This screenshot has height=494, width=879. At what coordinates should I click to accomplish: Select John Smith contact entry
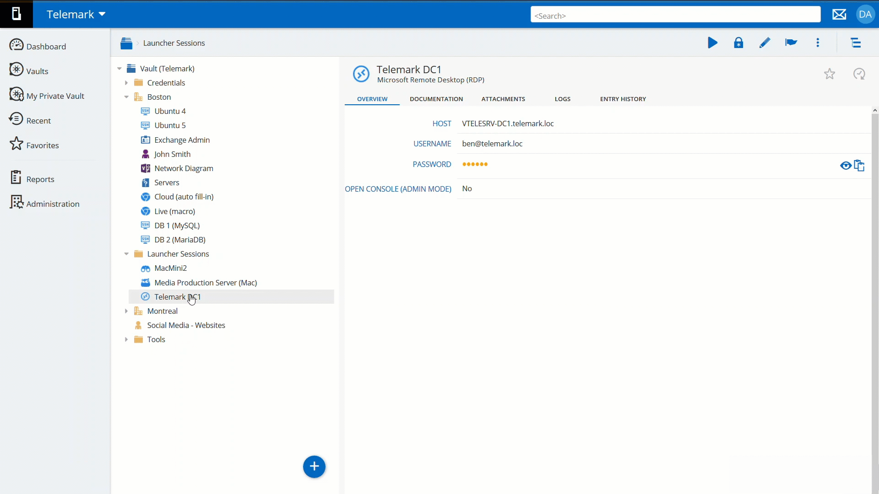(x=172, y=154)
